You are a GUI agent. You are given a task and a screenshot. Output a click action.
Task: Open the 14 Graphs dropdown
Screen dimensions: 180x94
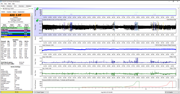[x=171, y=92]
